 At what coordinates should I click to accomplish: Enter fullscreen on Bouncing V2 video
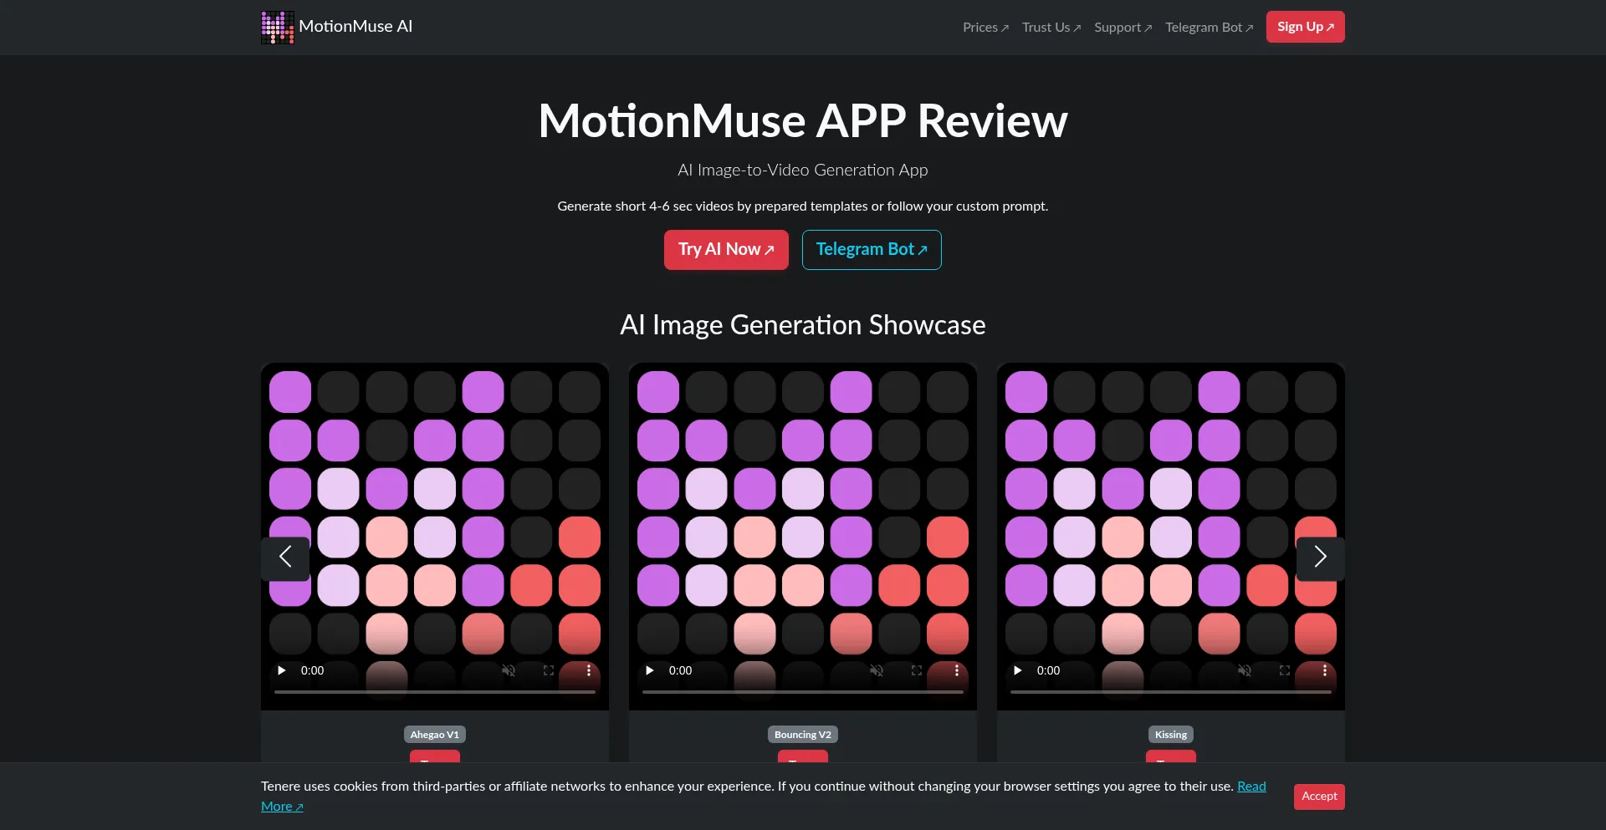coord(917,670)
